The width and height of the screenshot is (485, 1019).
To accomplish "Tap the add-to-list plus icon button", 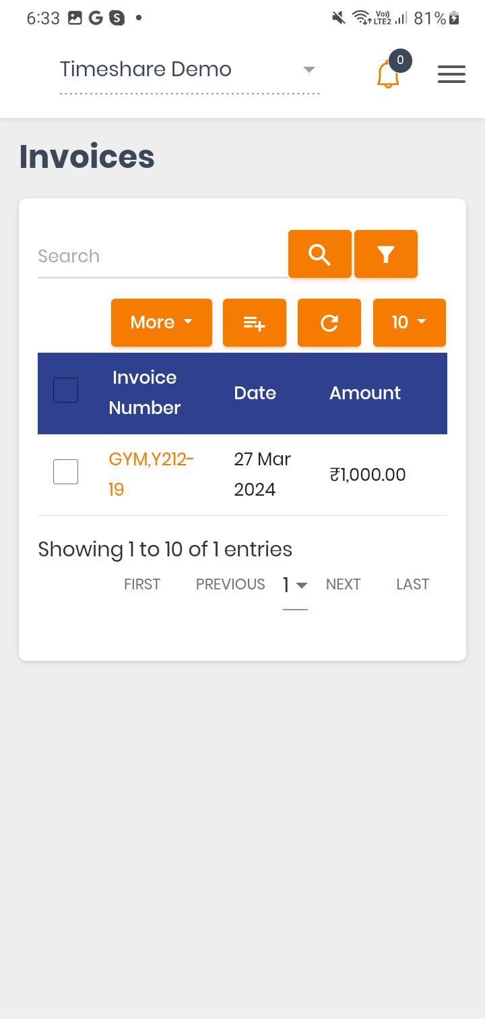I will 255,323.
